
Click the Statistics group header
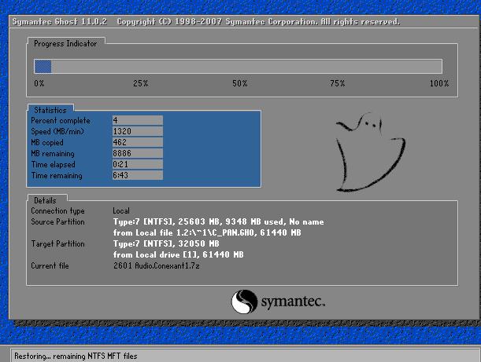(50, 110)
